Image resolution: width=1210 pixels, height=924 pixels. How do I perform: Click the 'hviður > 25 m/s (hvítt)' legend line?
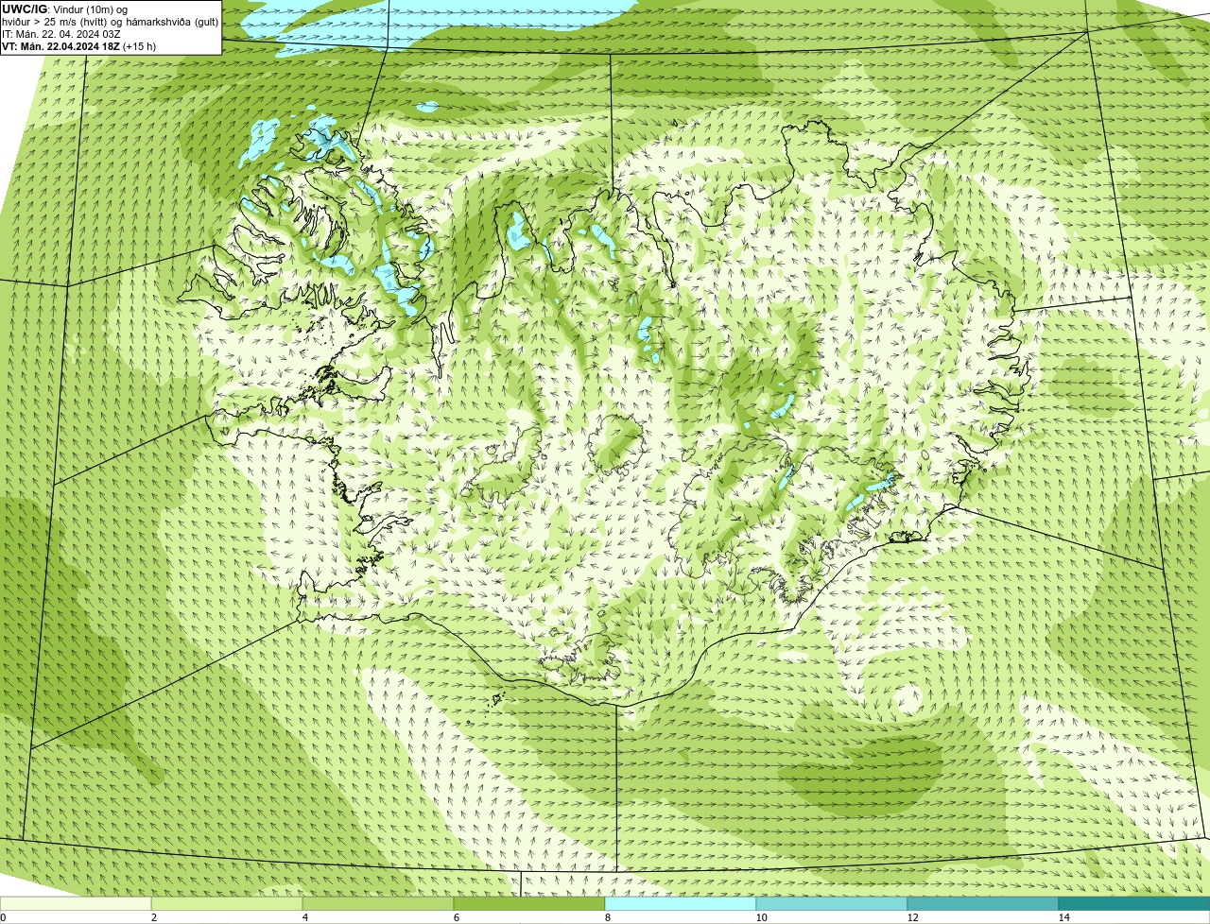tap(111, 21)
